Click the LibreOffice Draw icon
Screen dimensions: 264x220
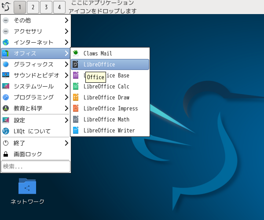pyautogui.click(x=76, y=97)
